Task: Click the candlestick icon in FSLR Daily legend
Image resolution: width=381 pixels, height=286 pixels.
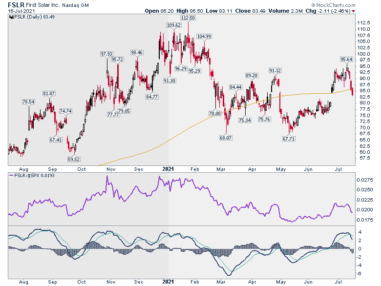Action: pos(11,17)
